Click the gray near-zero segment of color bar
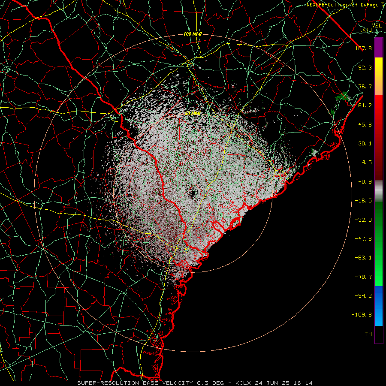The width and height of the screenshot is (386, 386). coord(379,191)
